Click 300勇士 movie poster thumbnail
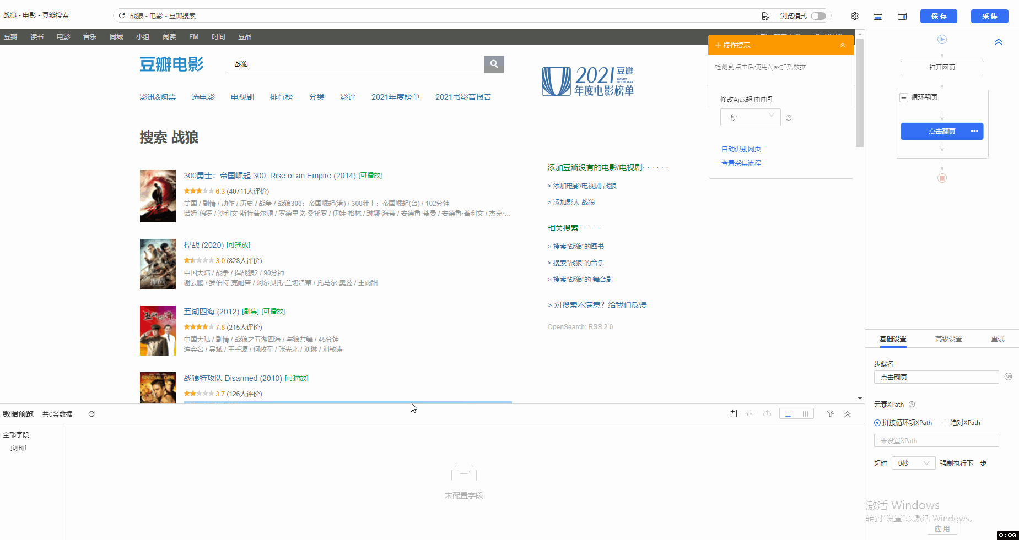Screen dimensions: 1019x540 [x=158, y=196]
